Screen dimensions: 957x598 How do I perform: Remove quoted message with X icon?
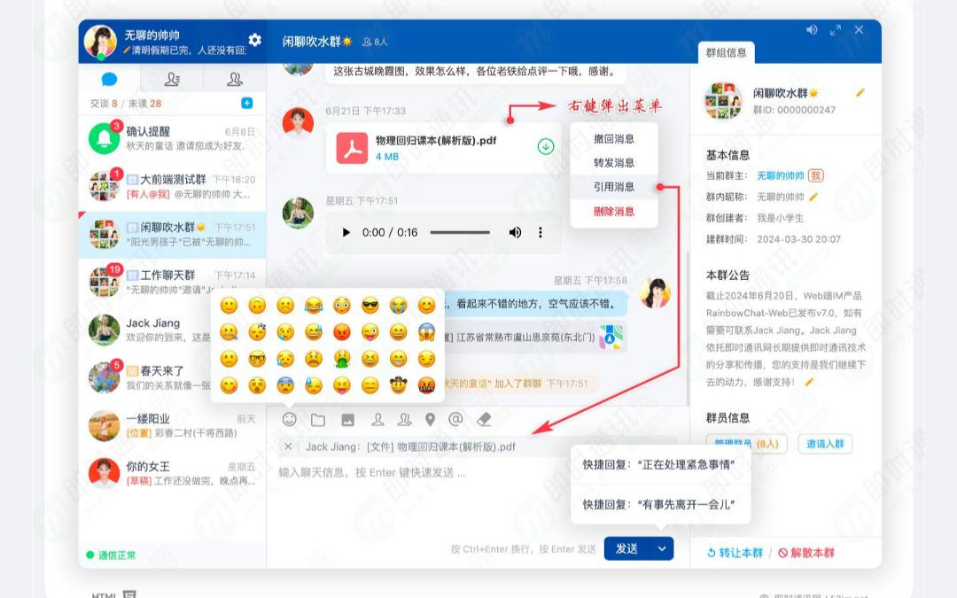(x=288, y=447)
